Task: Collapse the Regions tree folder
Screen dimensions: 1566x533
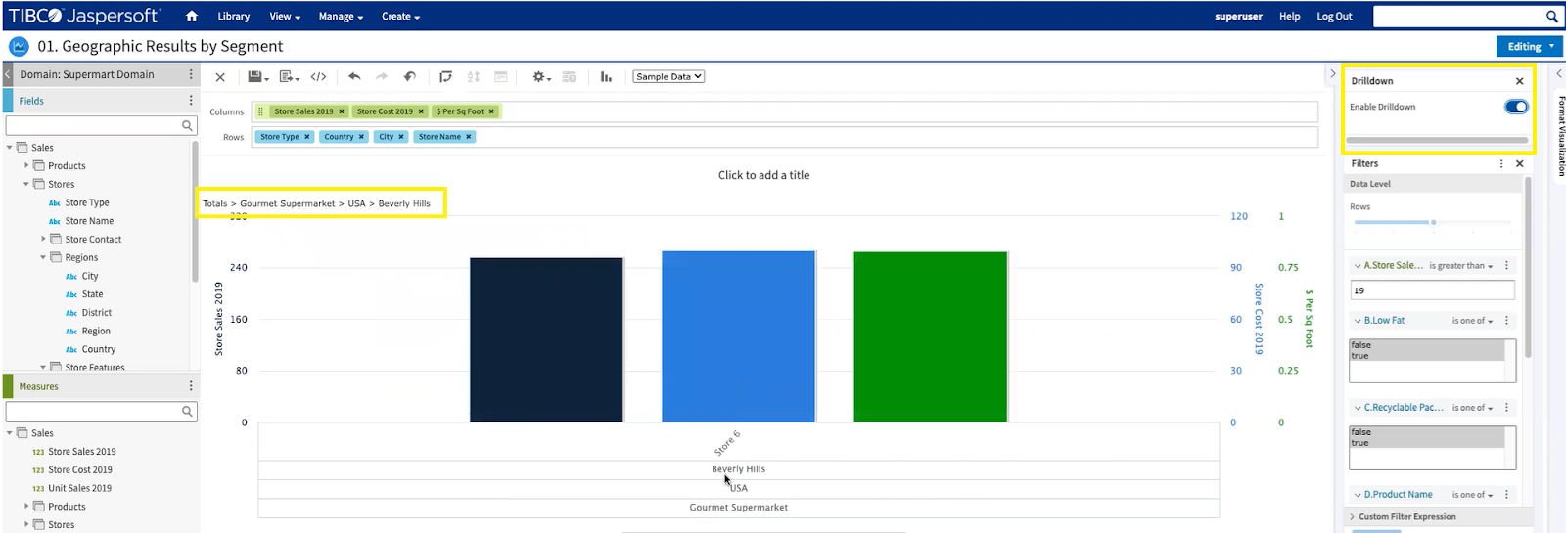Action: [x=43, y=258]
